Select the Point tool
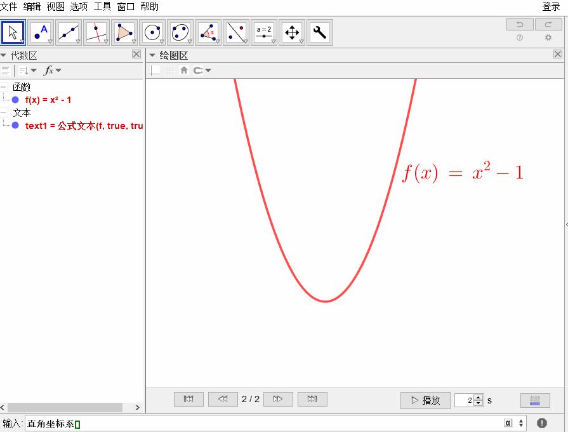 point(41,32)
